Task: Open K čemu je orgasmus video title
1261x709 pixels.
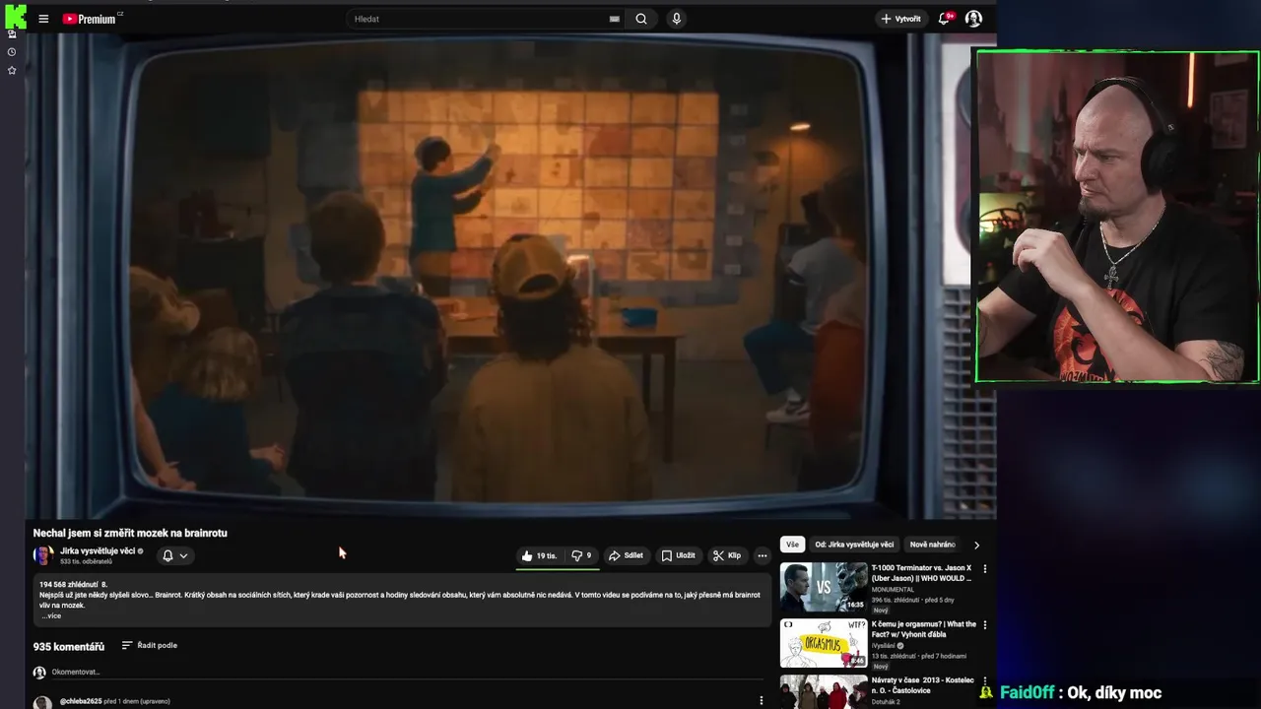Action: tap(924, 629)
